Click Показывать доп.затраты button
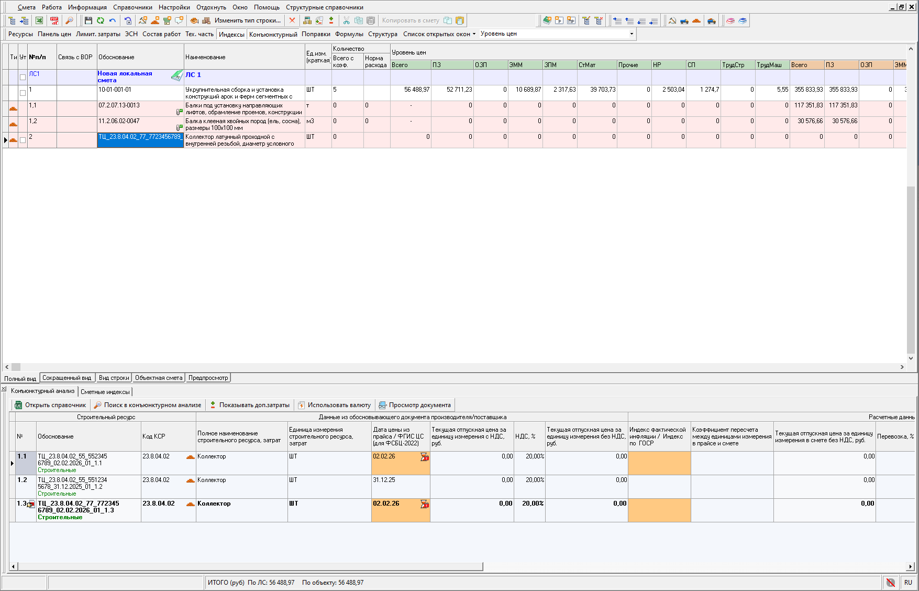 [249, 405]
